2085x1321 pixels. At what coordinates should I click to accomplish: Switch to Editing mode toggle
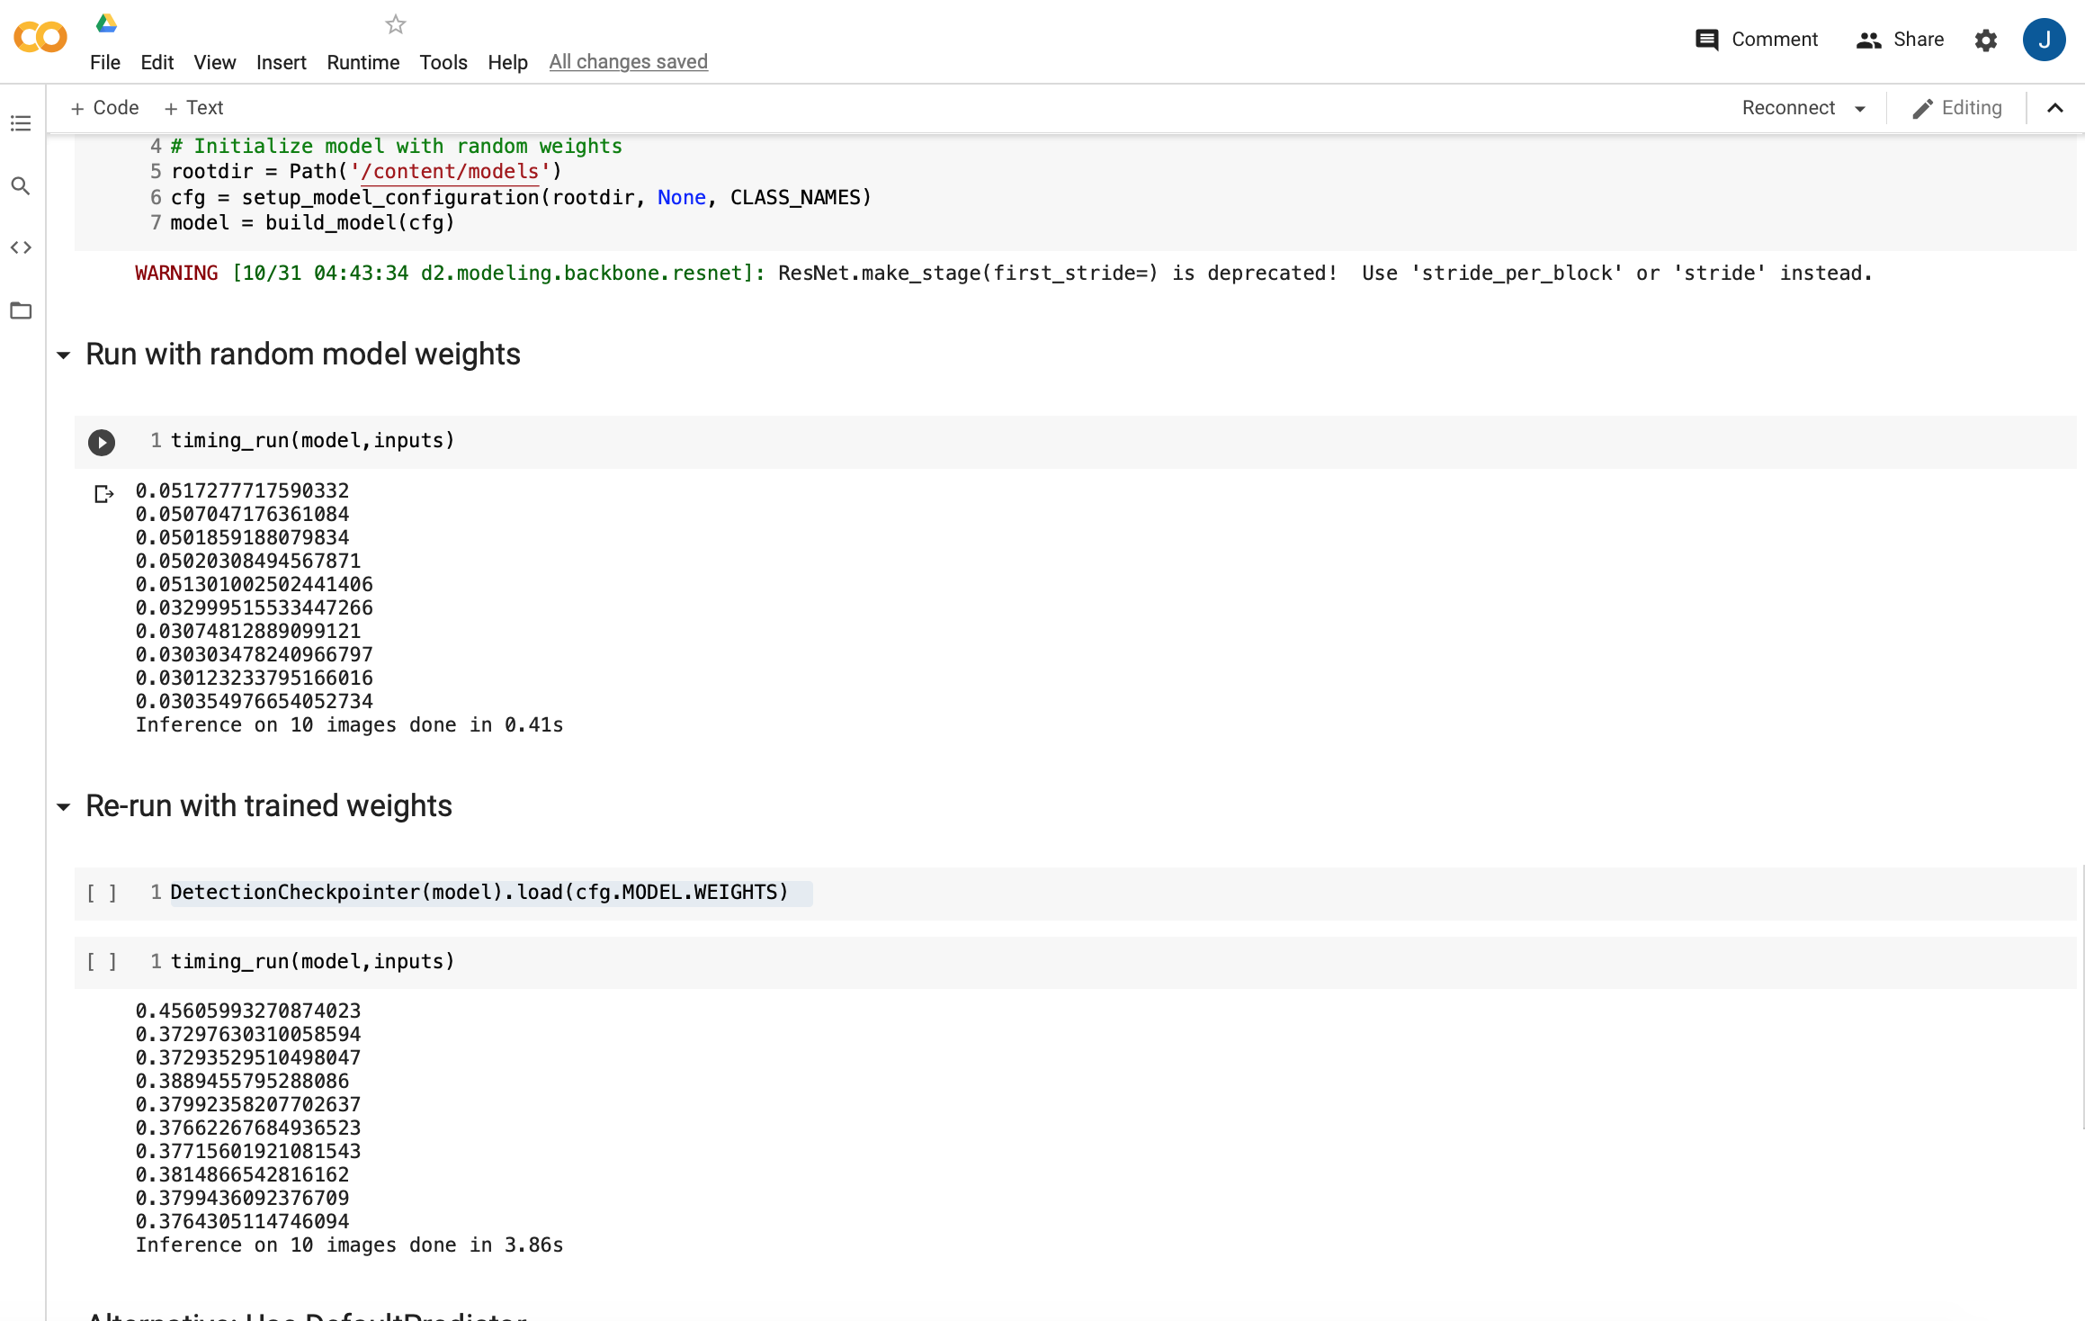pyautogui.click(x=1956, y=107)
